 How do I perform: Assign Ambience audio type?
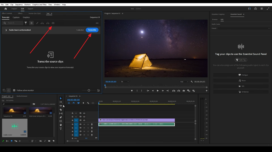click(241, 92)
